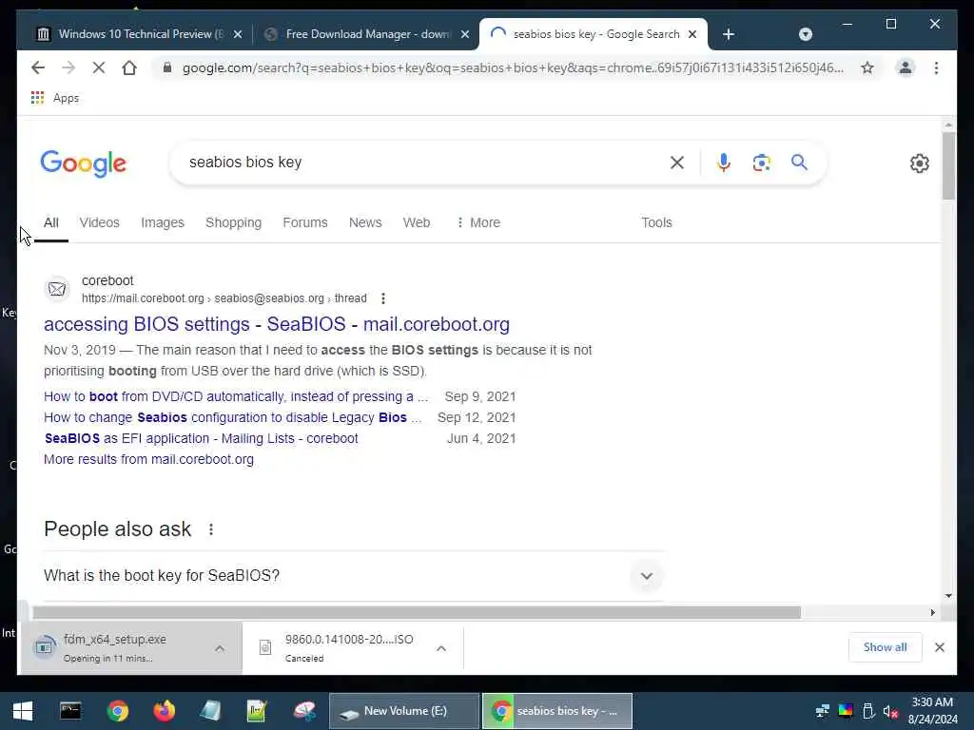The height and width of the screenshot is (730, 974).
Task: Launch Chrome from the pinned taskbar icon
Action: coord(117,711)
